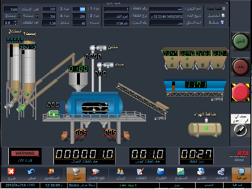Toggle the Cement 2 (إسمنت2) checkbox

(19, 16)
